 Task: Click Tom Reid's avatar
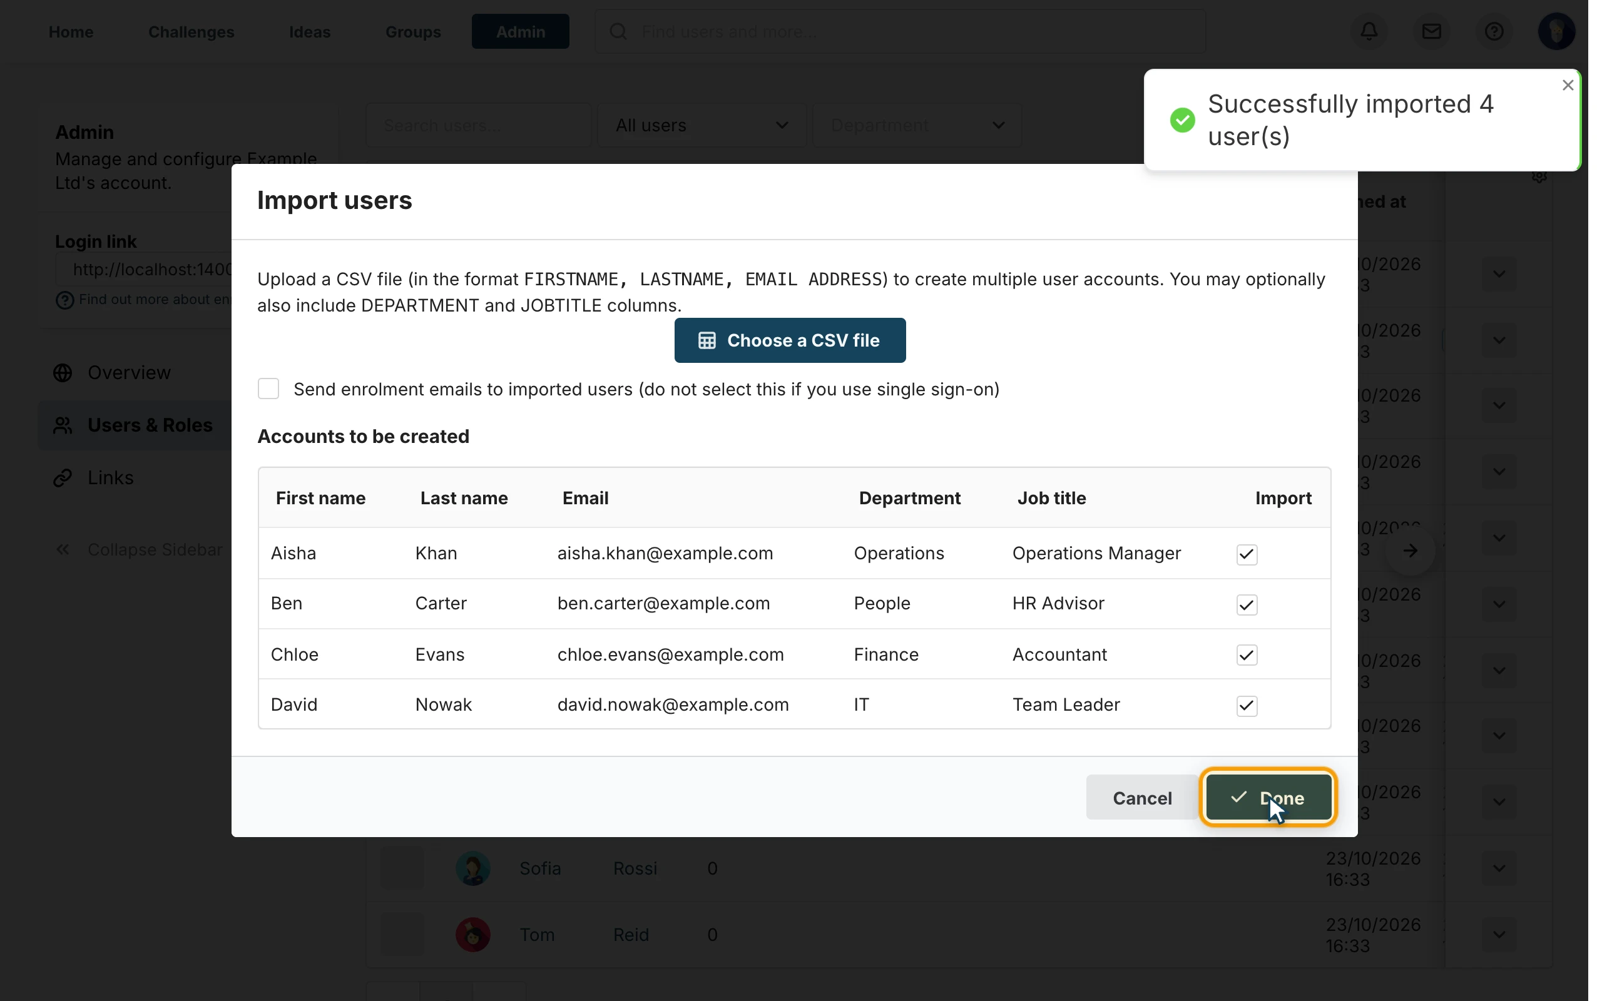click(x=472, y=935)
